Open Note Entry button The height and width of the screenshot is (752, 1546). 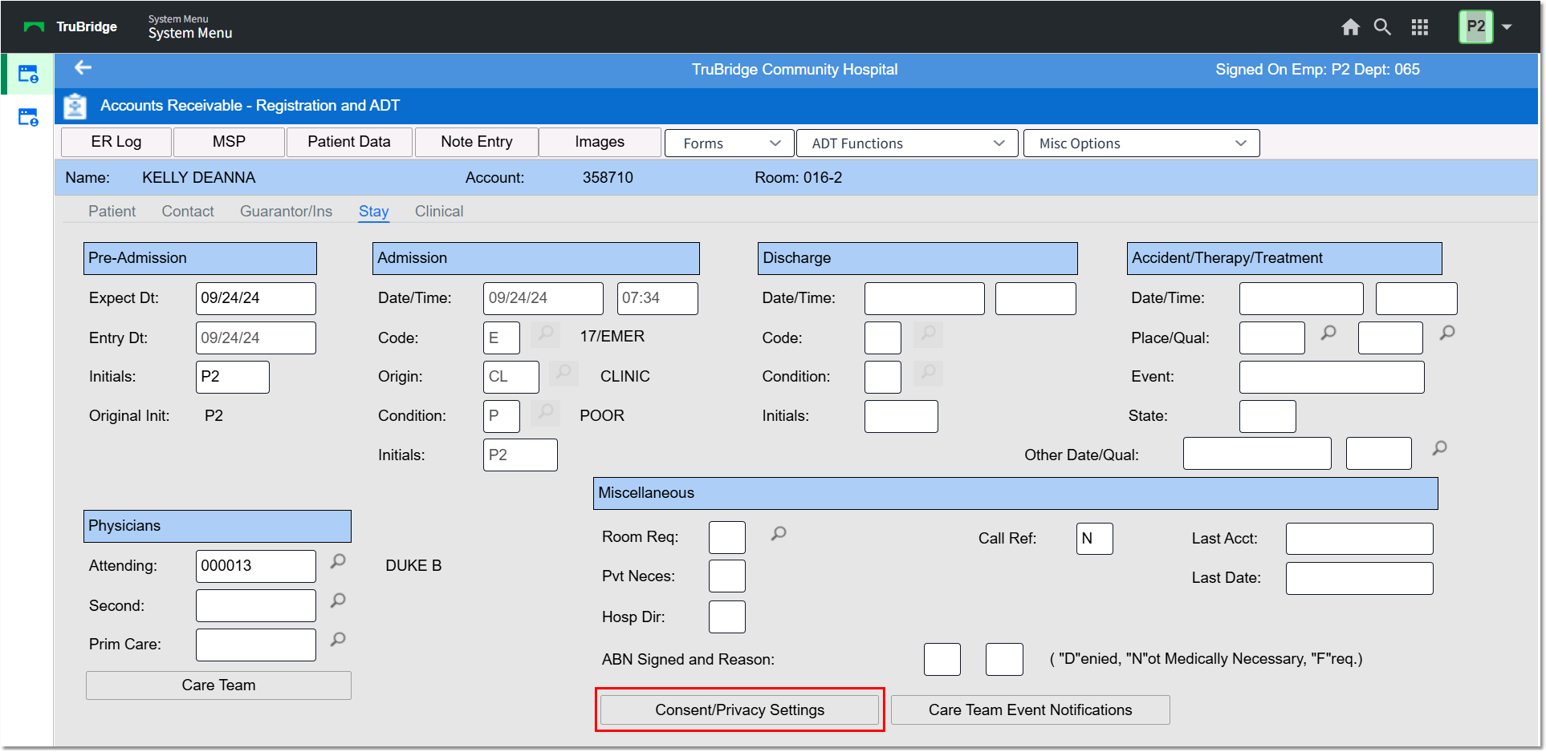477,142
